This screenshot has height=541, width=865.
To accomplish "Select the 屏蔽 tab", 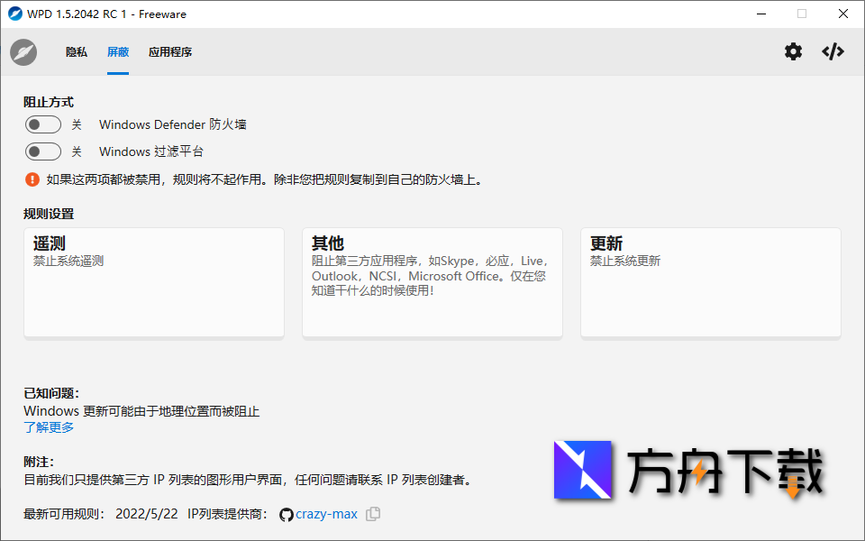I will (x=118, y=51).
